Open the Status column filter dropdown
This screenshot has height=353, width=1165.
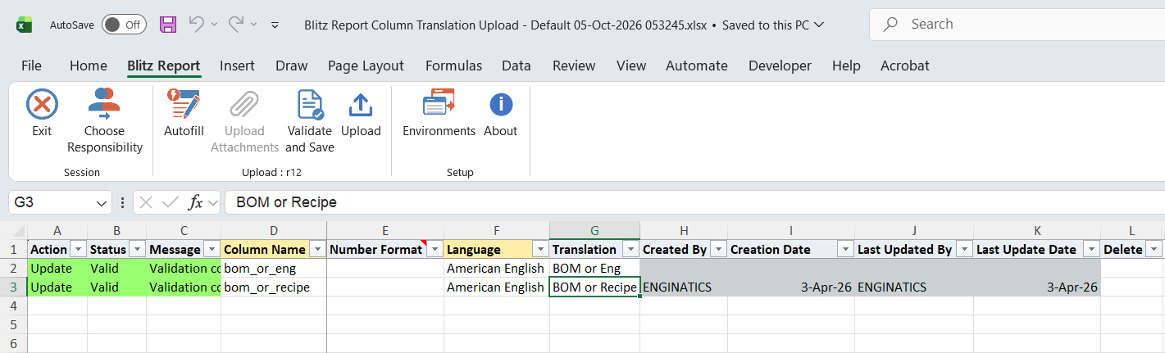pos(137,249)
